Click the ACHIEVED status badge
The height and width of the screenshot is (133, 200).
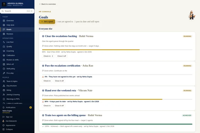pos(187,116)
